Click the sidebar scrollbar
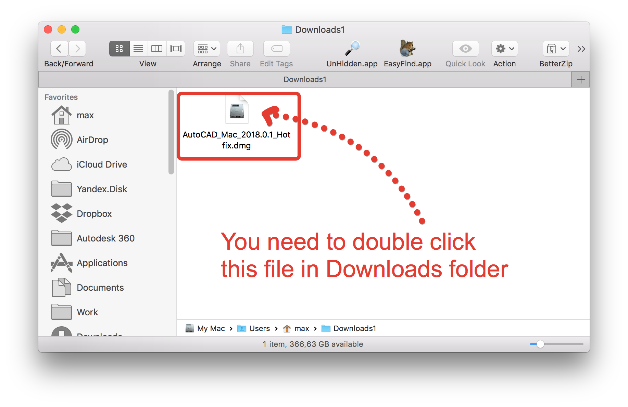This screenshot has height=407, width=628. 171,132
